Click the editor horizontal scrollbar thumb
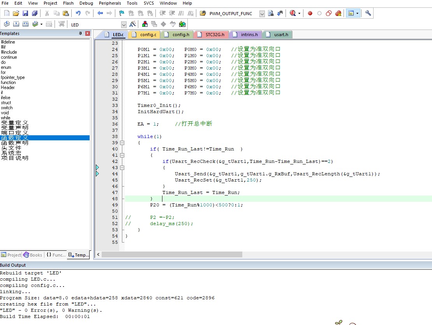Image resolution: width=432 pixels, height=325 pixels. tap(172, 255)
